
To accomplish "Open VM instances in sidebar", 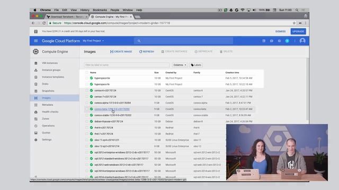I will (x=50, y=63).
